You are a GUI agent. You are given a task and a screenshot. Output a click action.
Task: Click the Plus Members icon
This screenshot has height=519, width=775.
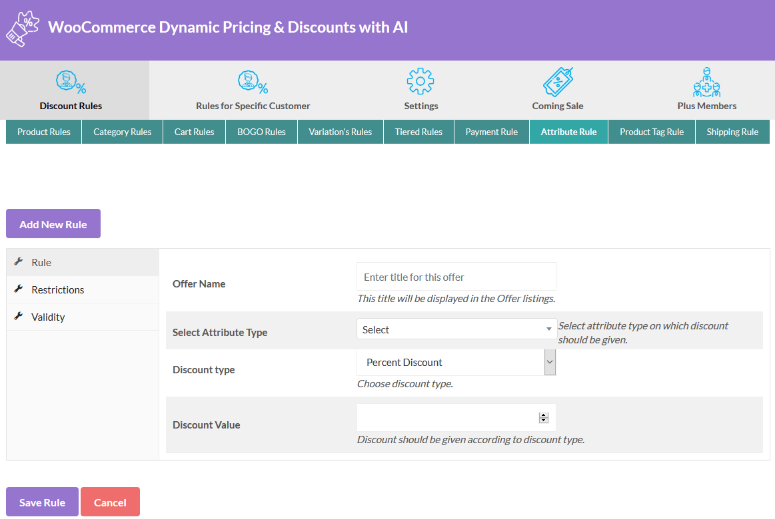coord(706,81)
